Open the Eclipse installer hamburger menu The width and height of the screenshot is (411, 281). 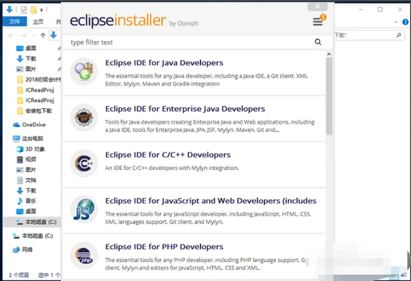pyautogui.click(x=317, y=21)
